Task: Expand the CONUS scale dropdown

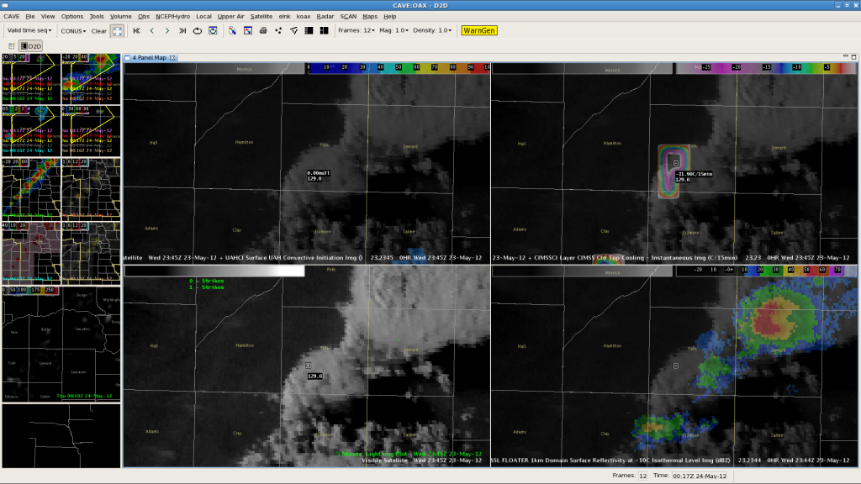Action: click(73, 30)
